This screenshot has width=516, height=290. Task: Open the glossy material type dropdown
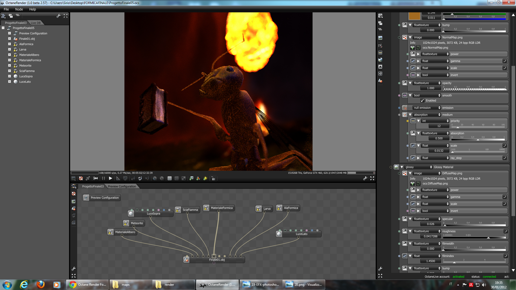point(419,167)
